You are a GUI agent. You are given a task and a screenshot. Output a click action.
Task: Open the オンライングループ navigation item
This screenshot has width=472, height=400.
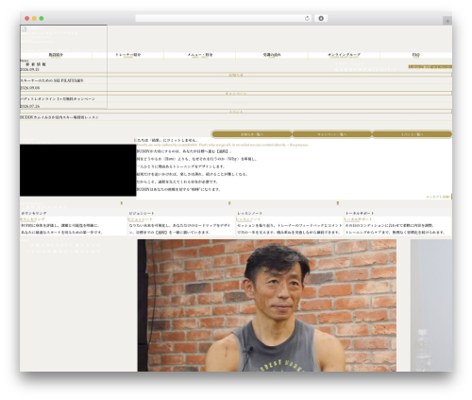coord(344,55)
